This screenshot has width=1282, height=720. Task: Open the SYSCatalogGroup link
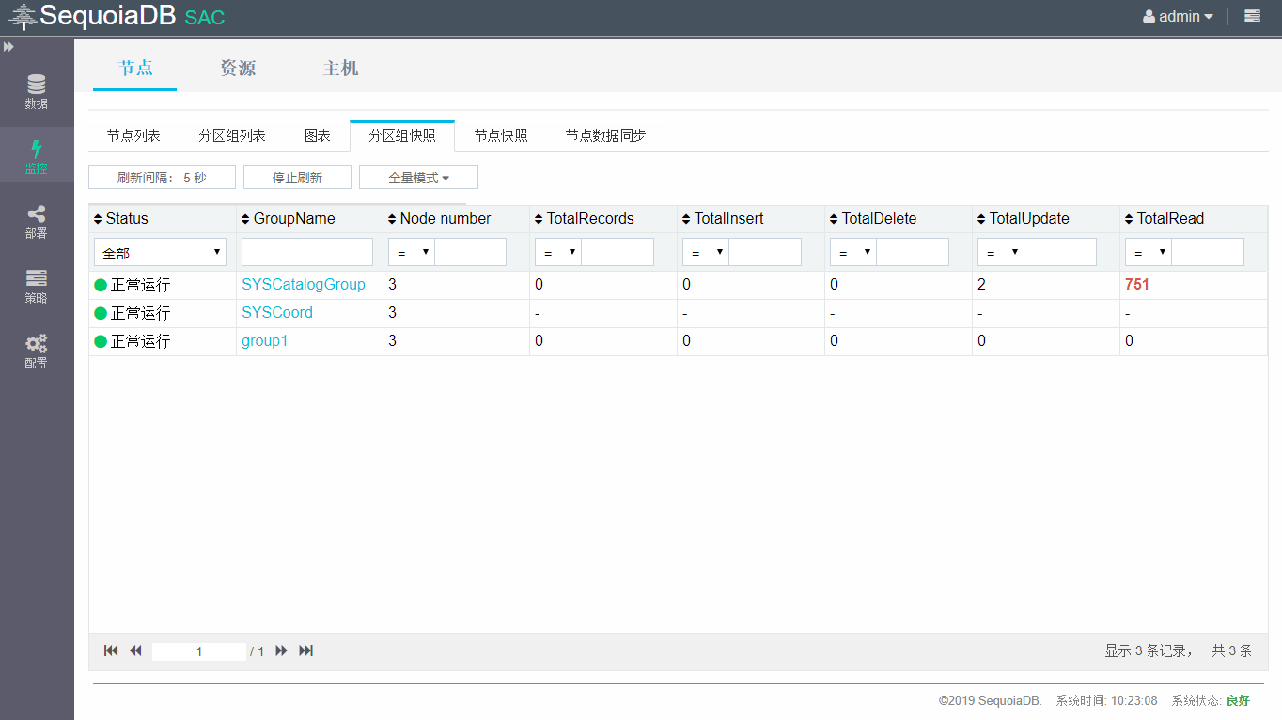[x=303, y=285]
